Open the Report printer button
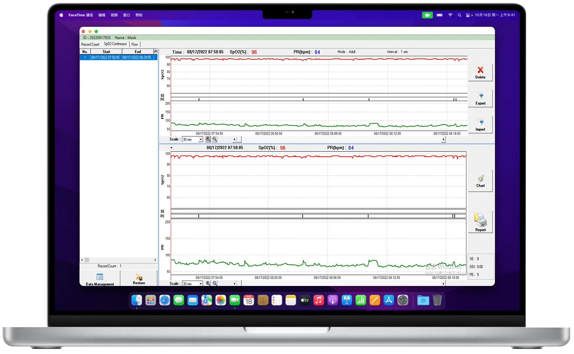This screenshot has width=574, height=354. [480, 222]
